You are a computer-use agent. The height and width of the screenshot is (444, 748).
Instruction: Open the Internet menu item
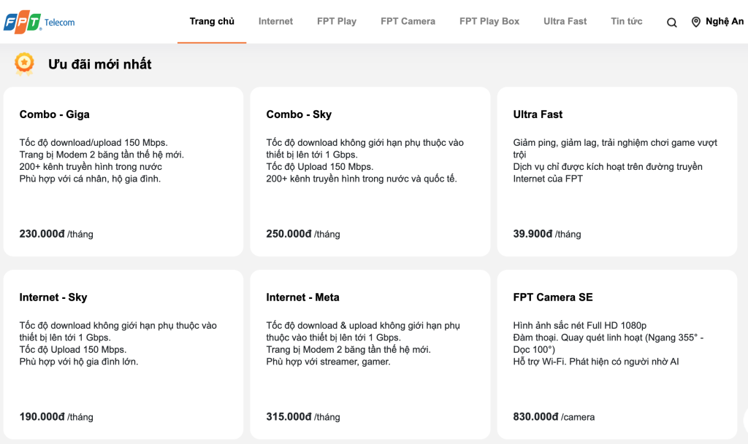coord(275,21)
